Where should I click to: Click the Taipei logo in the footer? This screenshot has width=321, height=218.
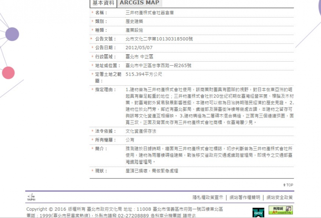coord(31,197)
